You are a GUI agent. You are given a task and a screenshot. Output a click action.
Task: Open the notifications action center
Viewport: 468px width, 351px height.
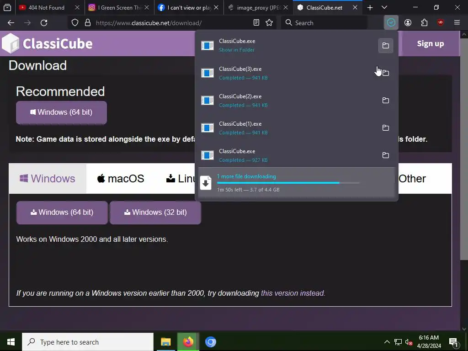(x=453, y=342)
